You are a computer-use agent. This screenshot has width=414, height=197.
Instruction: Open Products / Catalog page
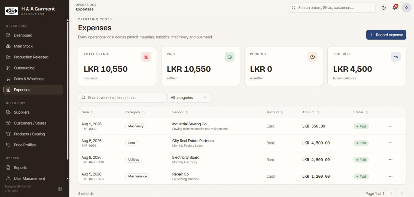coord(33,134)
